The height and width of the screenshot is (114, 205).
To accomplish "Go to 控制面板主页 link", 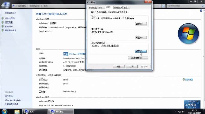I will coord(11,13).
